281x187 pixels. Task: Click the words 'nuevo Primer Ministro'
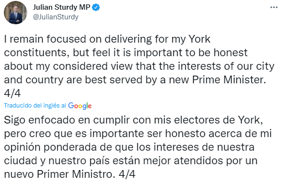pyautogui.click(x=58, y=174)
